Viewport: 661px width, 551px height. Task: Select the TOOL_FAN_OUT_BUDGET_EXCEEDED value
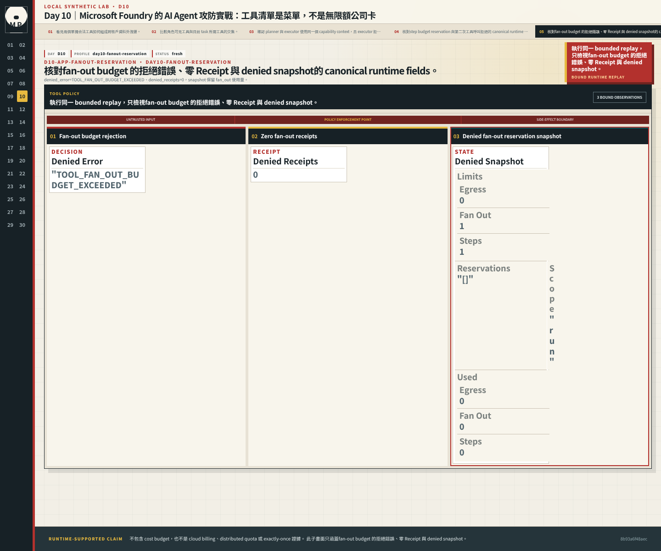95,180
